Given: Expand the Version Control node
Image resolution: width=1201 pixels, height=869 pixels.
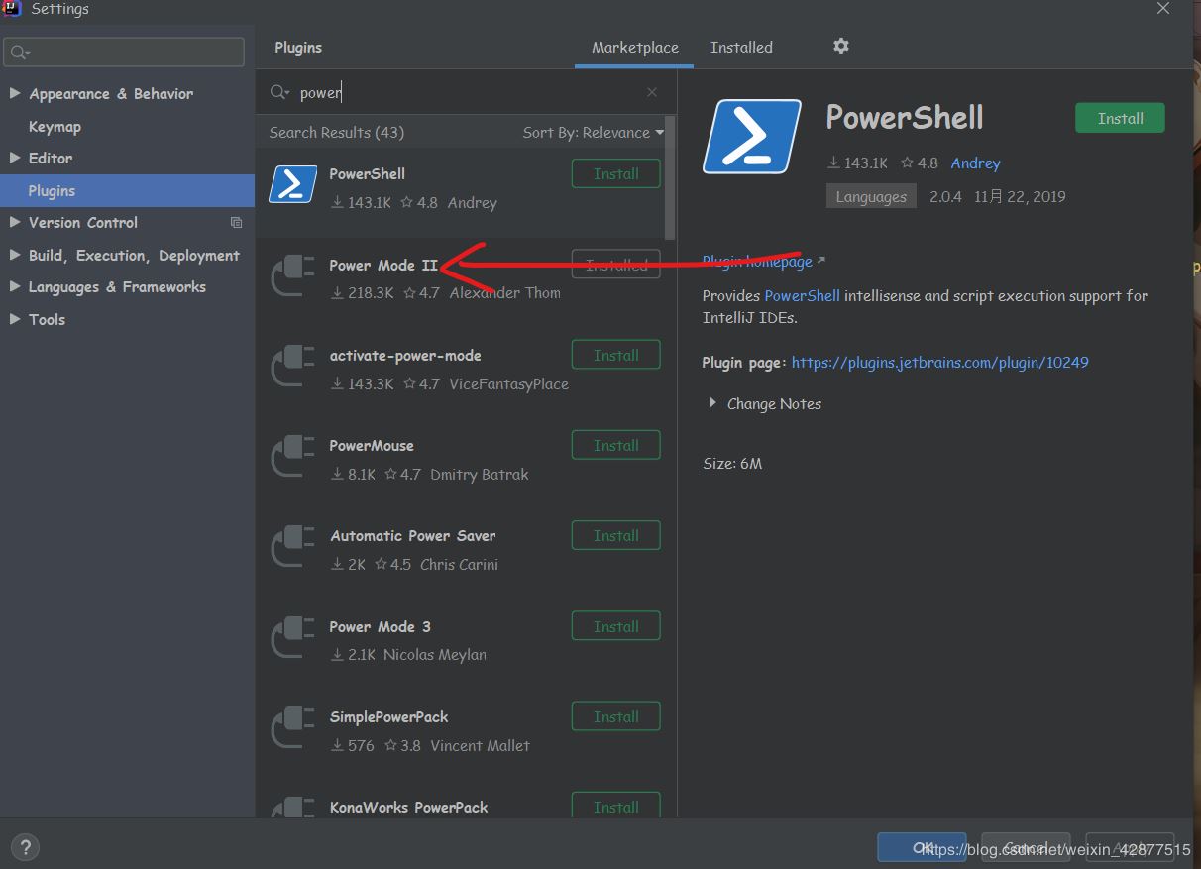Looking at the screenshot, I should pos(15,222).
